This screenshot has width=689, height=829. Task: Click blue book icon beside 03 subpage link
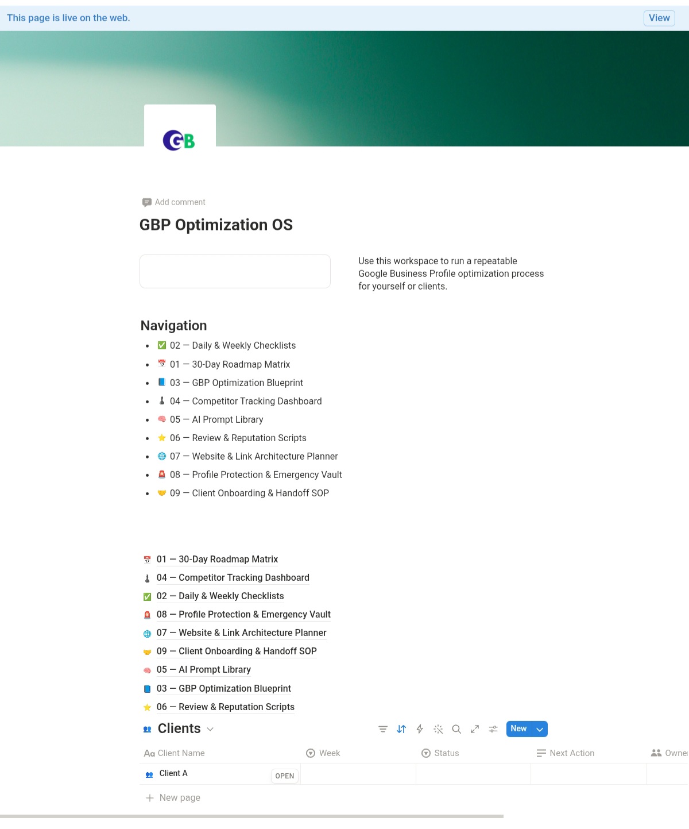(x=147, y=689)
